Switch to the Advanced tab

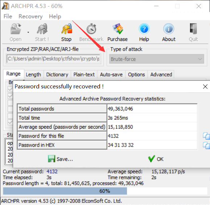(161, 75)
